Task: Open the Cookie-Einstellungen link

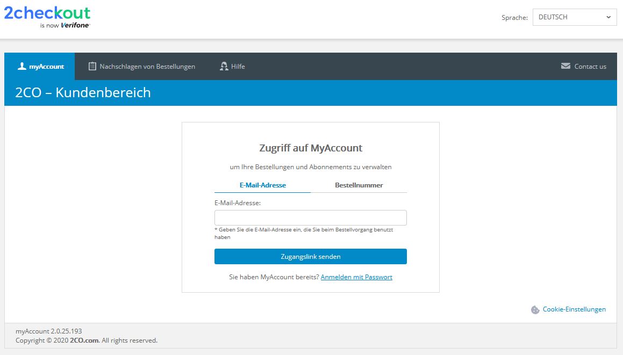Action: [x=574, y=309]
